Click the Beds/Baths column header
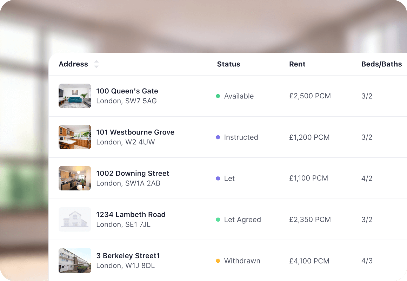Image resolution: width=407 pixels, height=281 pixels. coord(381,64)
